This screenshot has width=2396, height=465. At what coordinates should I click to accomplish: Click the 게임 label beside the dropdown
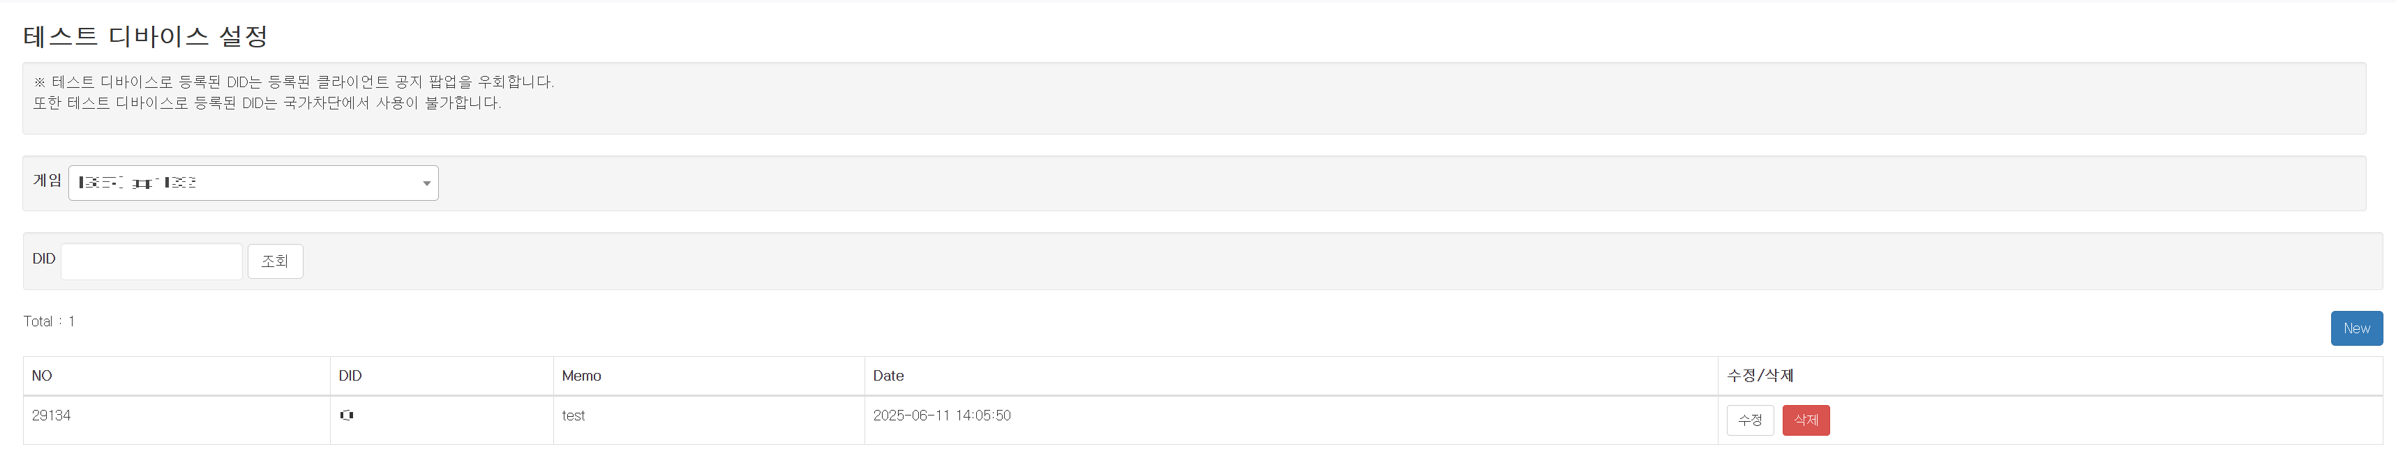47,181
